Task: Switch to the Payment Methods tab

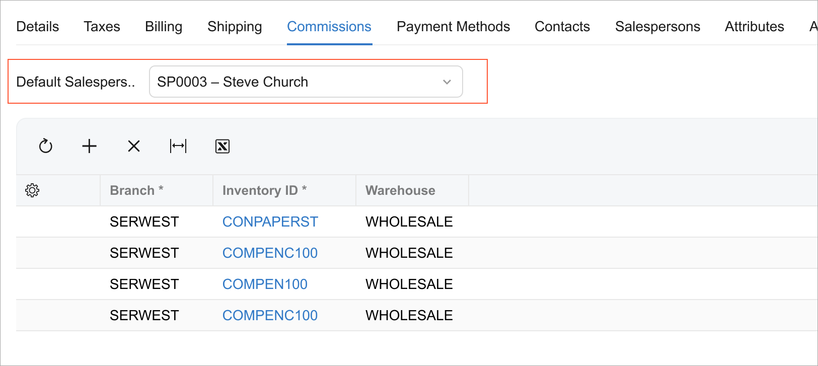Action: coord(453,27)
